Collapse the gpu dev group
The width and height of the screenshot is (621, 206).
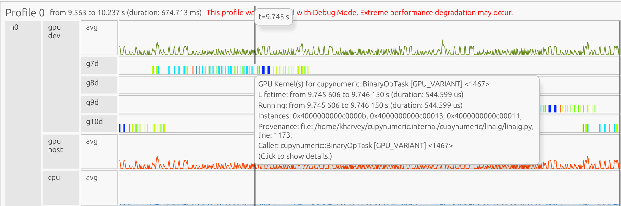[x=54, y=31]
